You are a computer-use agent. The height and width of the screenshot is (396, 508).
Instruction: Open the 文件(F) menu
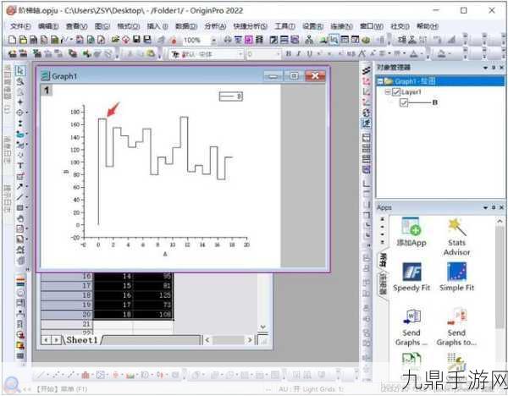20,26
